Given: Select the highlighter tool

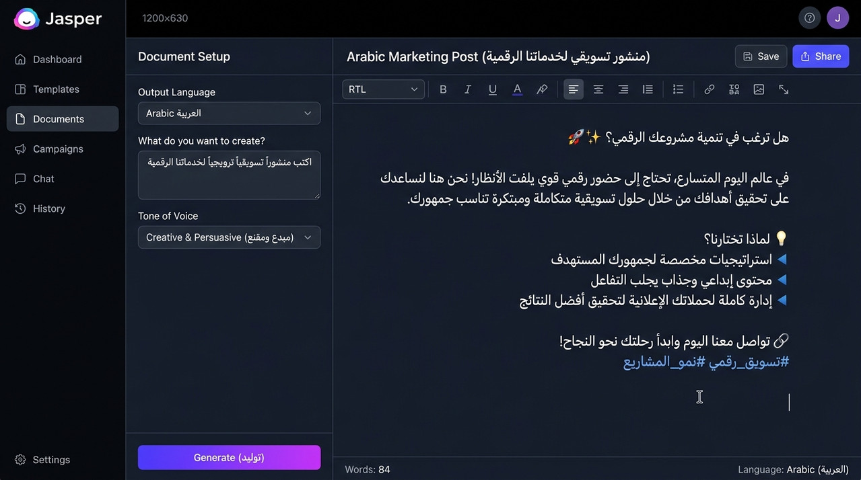Looking at the screenshot, I should 542,89.
